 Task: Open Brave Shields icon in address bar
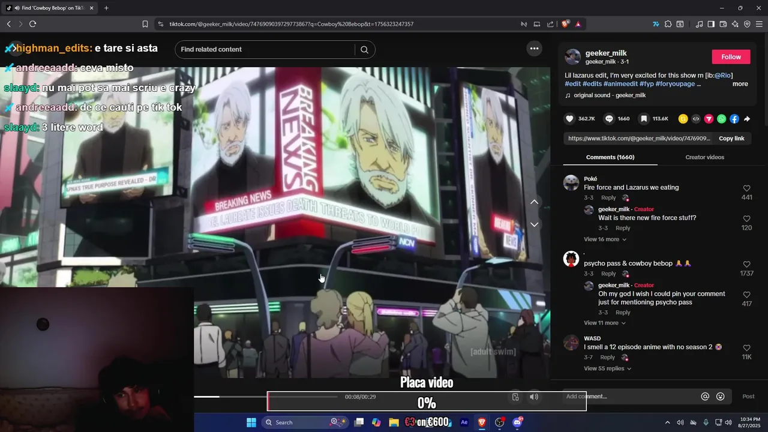[565, 24]
